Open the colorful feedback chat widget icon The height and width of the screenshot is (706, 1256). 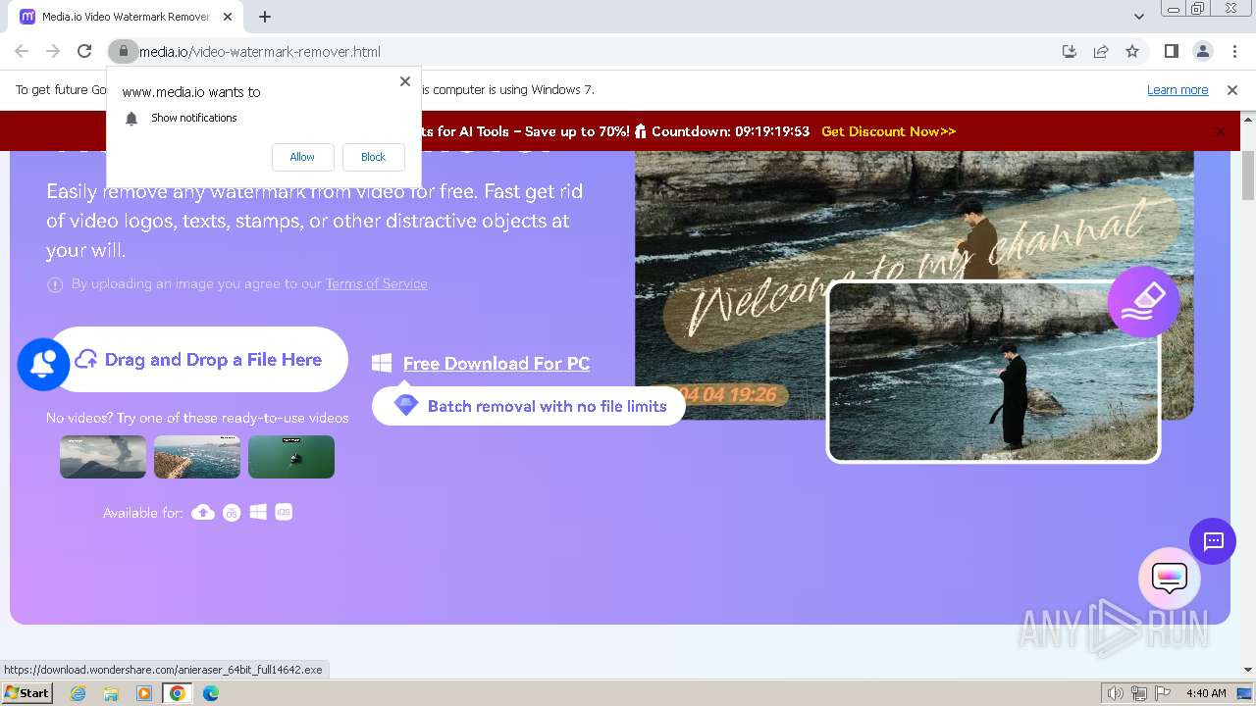[1169, 578]
